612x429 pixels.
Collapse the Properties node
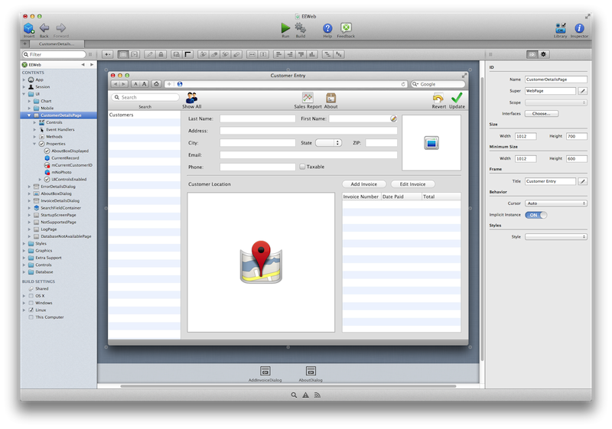(x=34, y=144)
